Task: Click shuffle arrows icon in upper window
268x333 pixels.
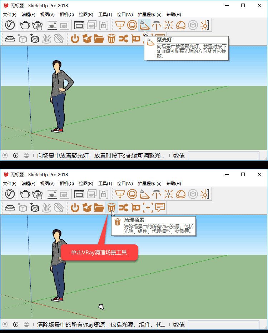Action: click(123, 39)
